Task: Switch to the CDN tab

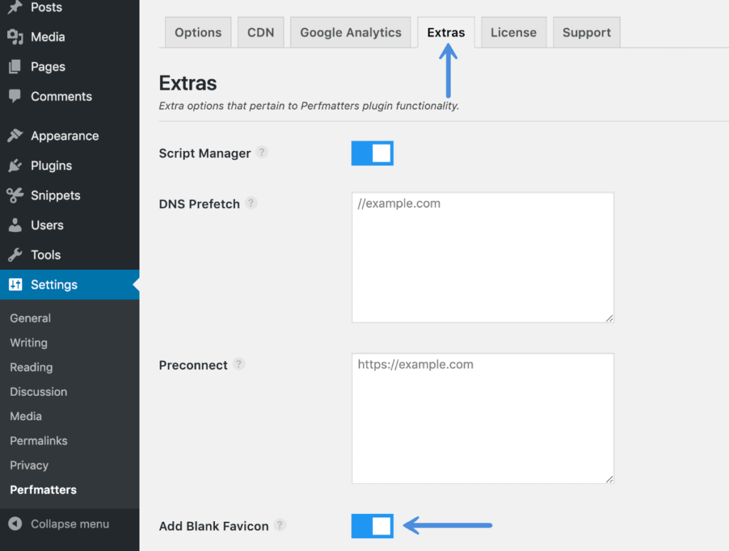Action: coord(261,33)
